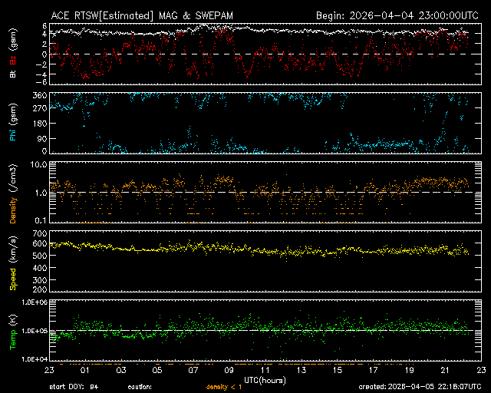This screenshot has width=491, height=393.
Task: Click the "200" tick on the Speed axis
Action: [x=40, y=289]
